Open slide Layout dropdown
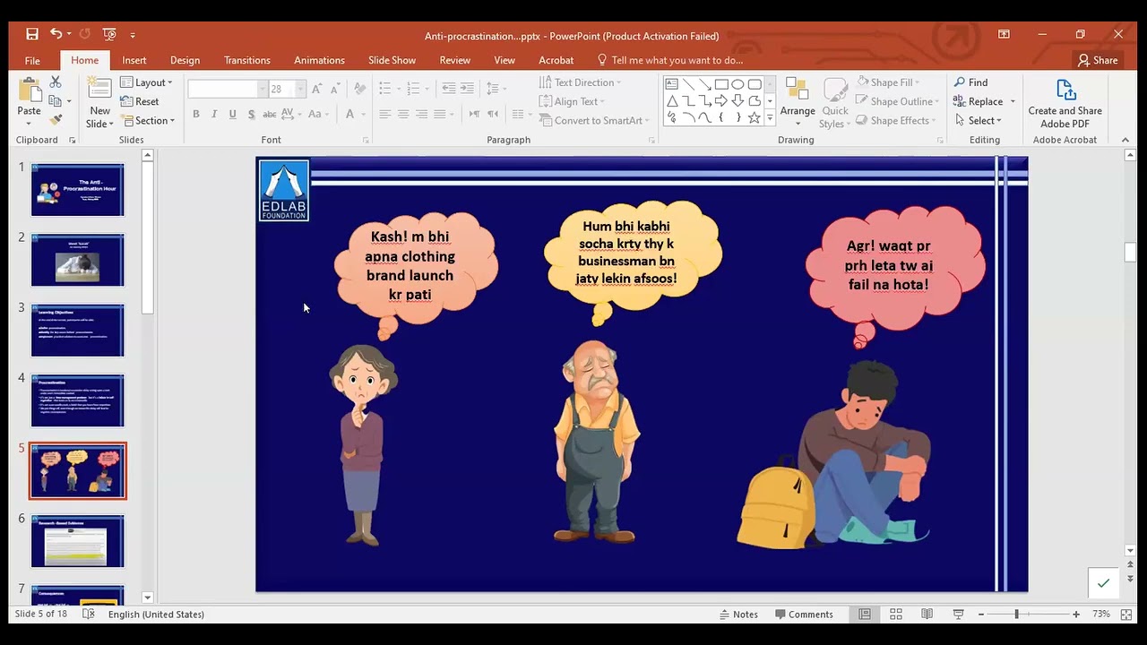Image resolution: width=1147 pixels, height=645 pixels. coord(146,82)
